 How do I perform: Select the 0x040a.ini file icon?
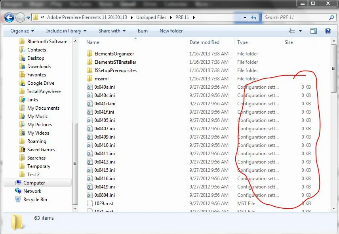[90, 87]
